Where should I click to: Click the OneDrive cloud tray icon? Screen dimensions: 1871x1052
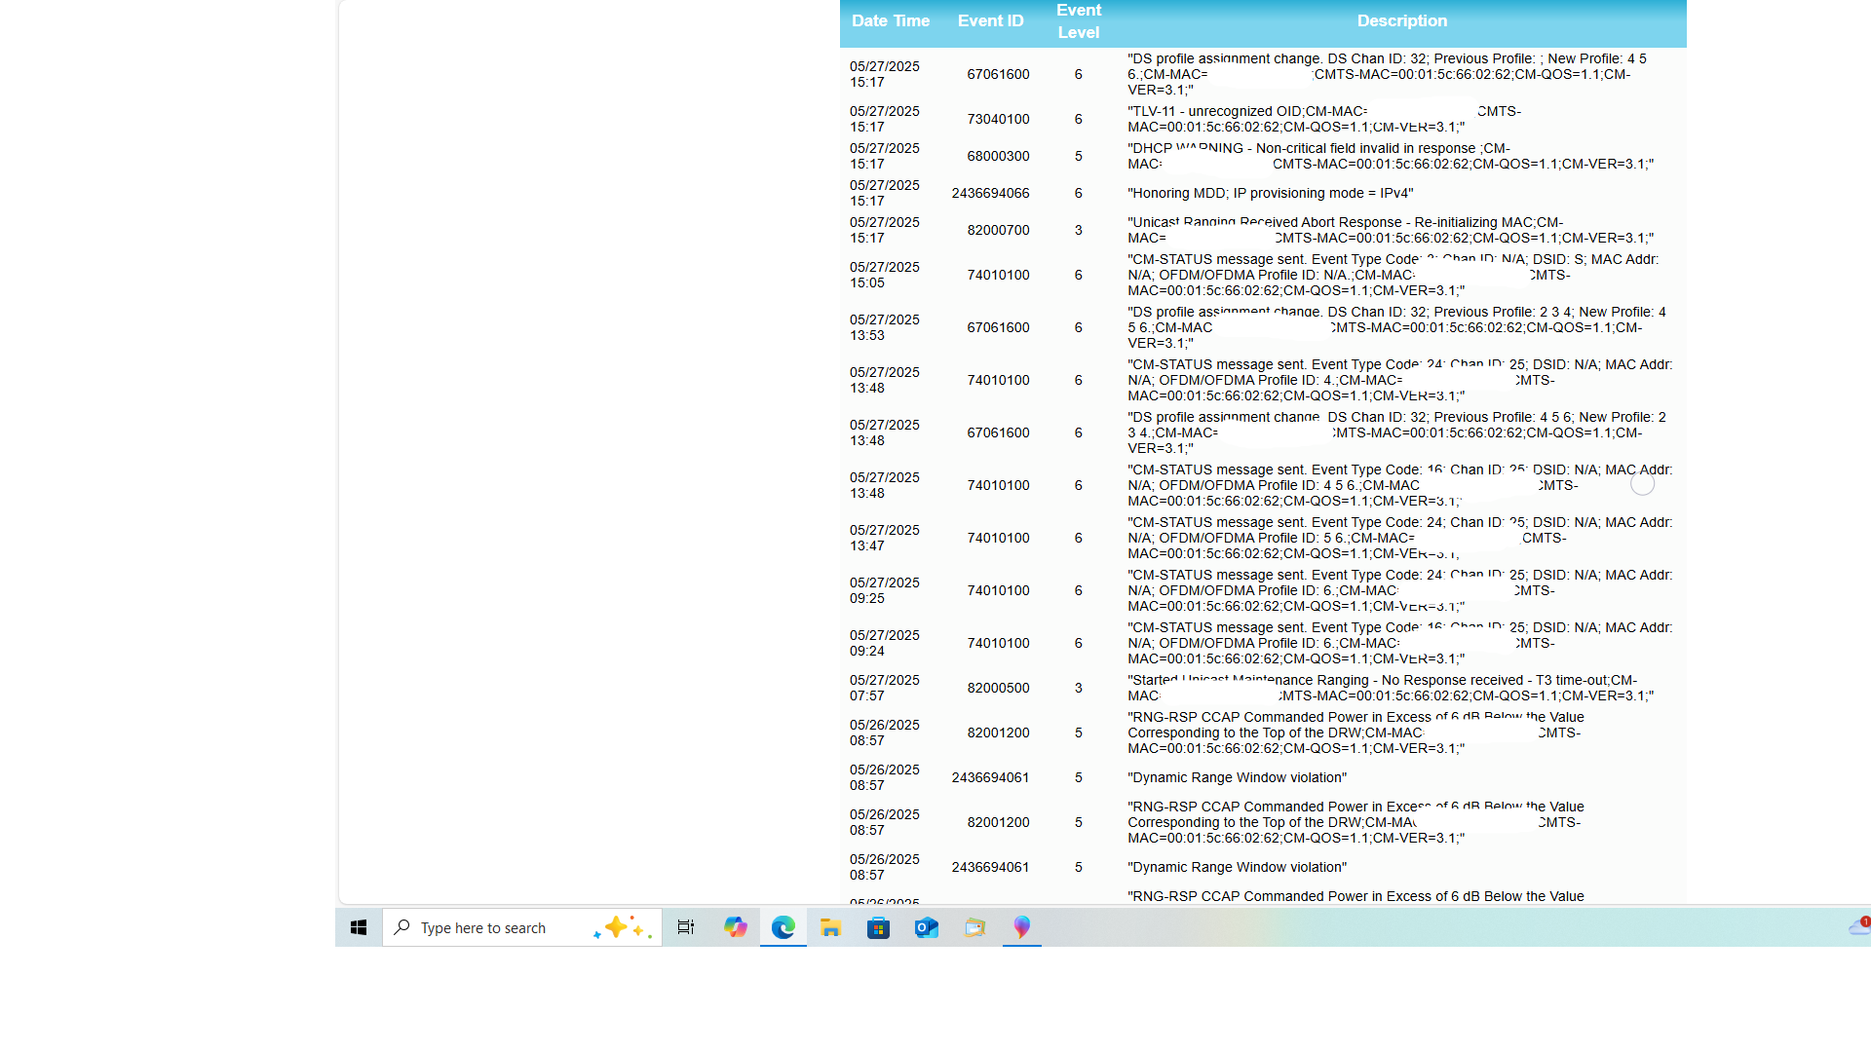point(1859,926)
